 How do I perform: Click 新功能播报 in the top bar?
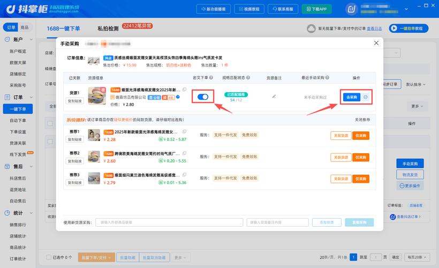[213, 9]
